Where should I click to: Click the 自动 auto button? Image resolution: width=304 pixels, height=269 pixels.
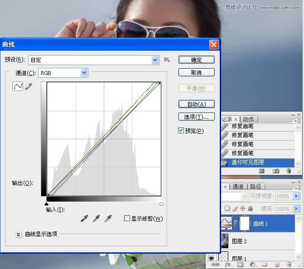coord(196,104)
